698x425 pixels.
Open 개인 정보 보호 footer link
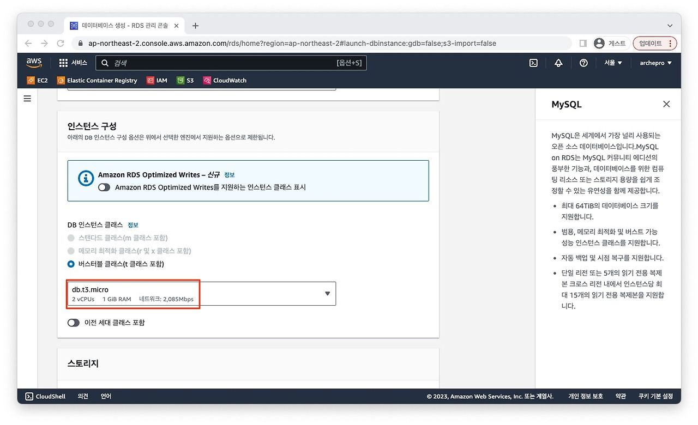[x=586, y=397]
